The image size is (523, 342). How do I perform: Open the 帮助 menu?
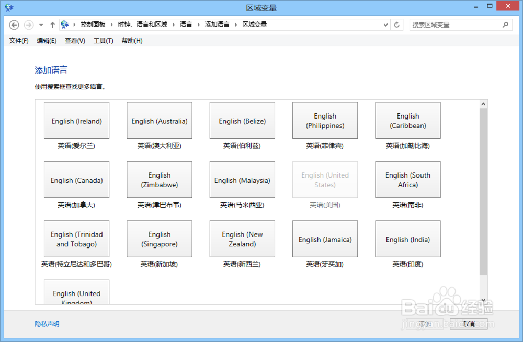(x=132, y=41)
